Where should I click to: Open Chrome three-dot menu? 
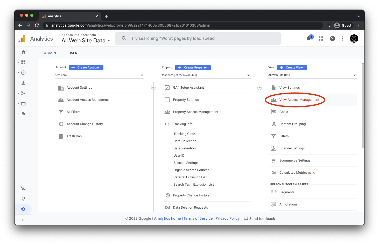[x=359, y=25]
